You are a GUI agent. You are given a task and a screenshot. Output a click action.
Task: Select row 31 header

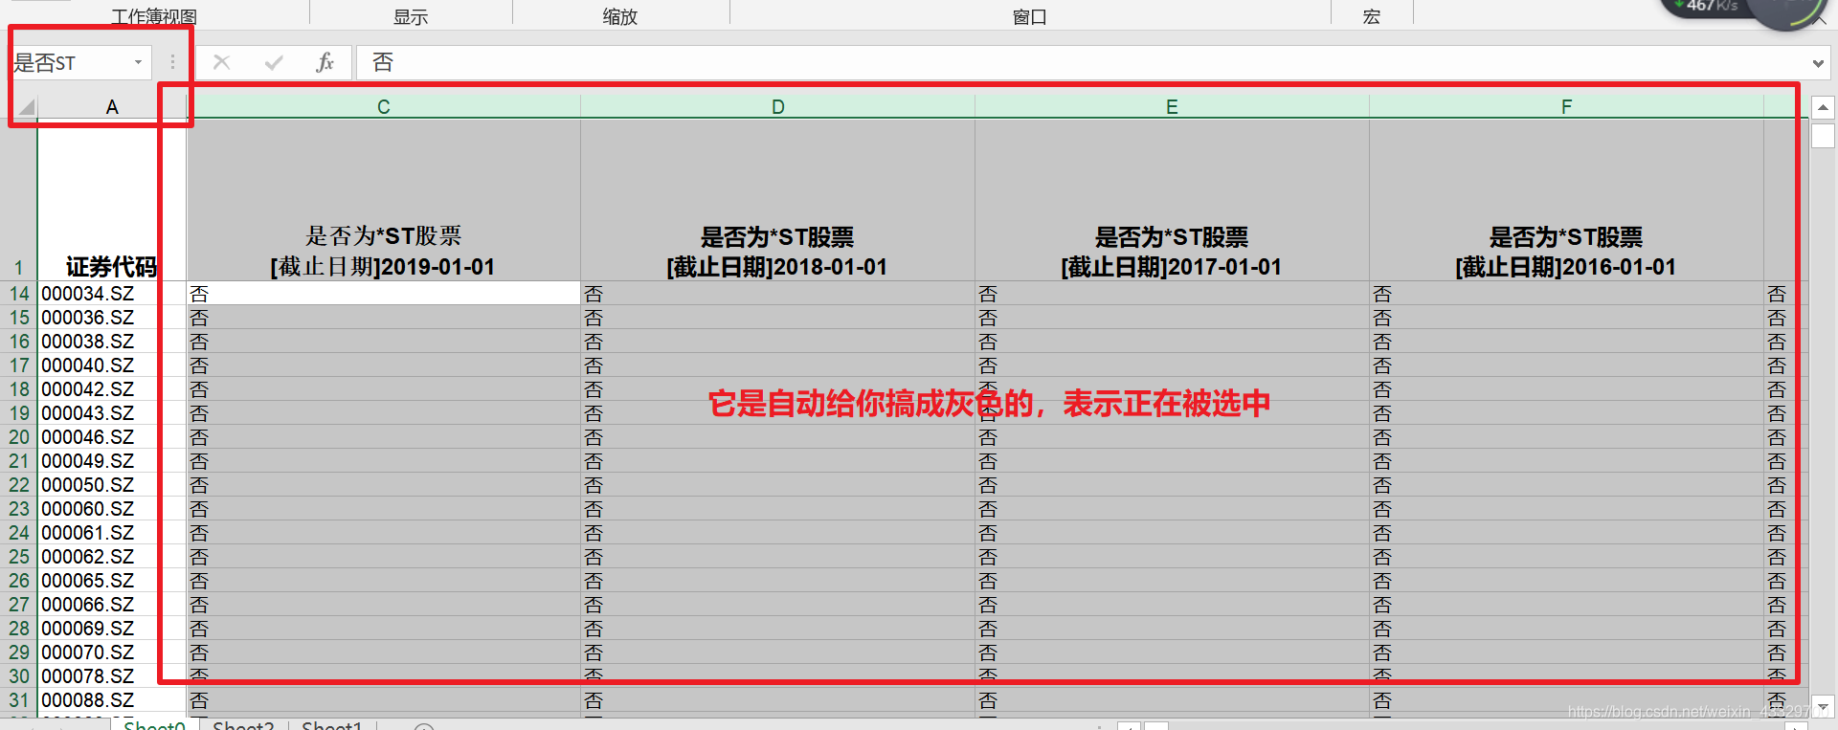(x=19, y=699)
